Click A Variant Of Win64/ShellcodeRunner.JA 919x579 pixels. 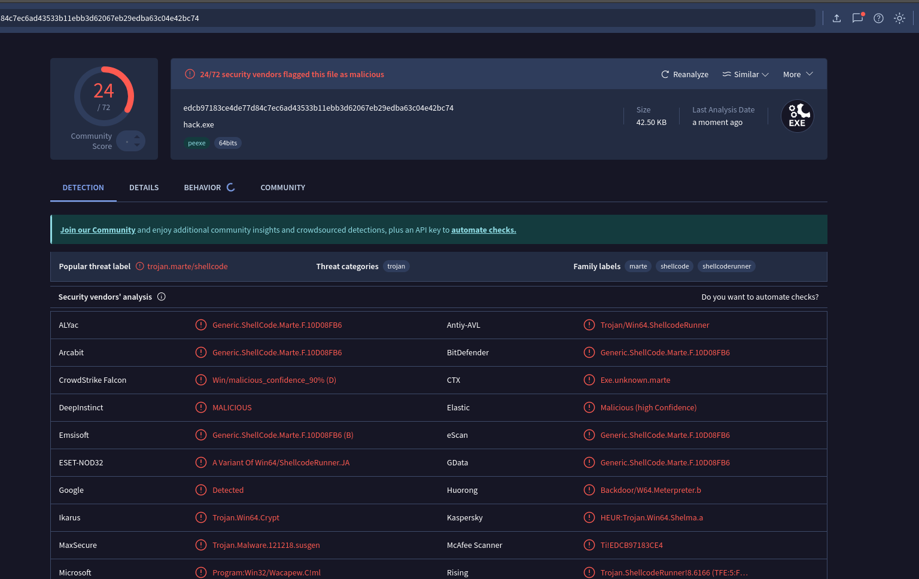point(281,462)
